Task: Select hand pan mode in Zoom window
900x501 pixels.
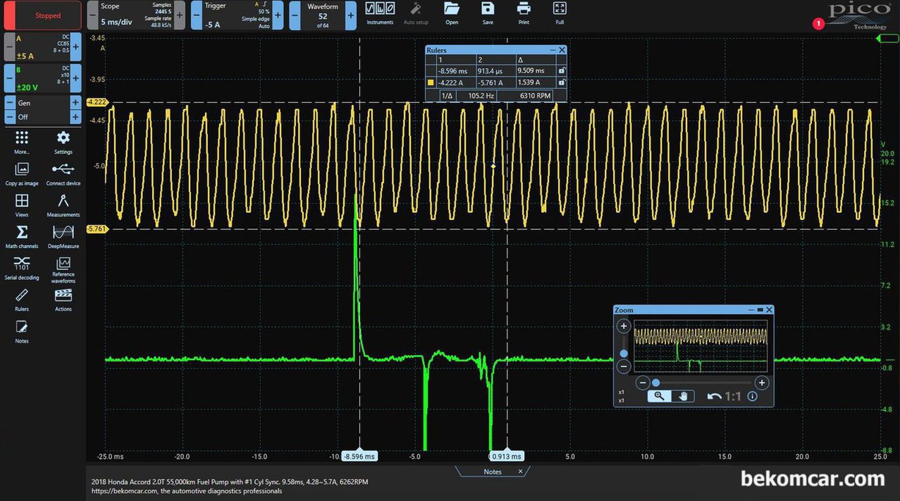Action: click(x=683, y=396)
